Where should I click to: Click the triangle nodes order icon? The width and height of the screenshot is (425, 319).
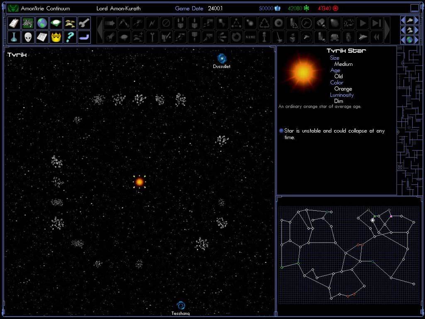pyautogui.click(x=236, y=23)
